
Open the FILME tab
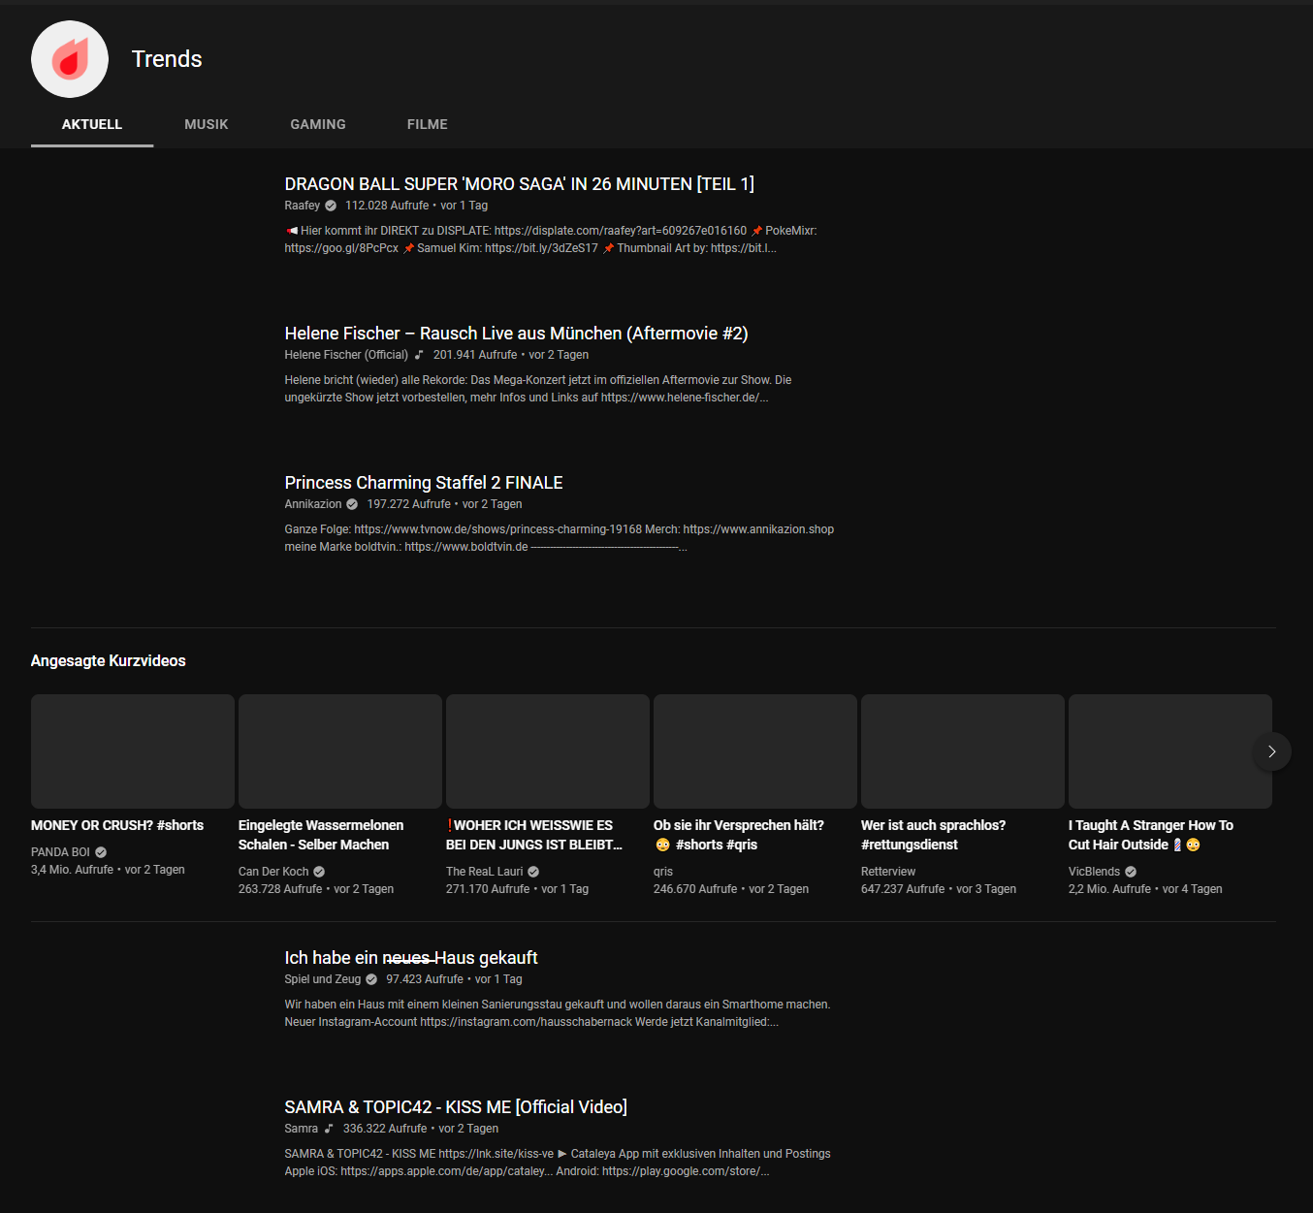coord(428,124)
